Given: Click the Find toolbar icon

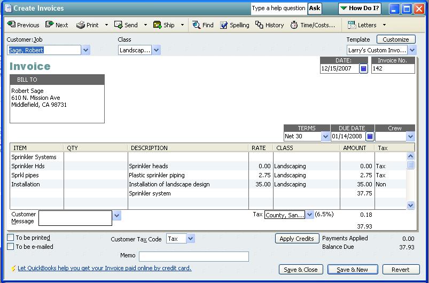Looking at the screenshot, I should [x=202, y=25].
